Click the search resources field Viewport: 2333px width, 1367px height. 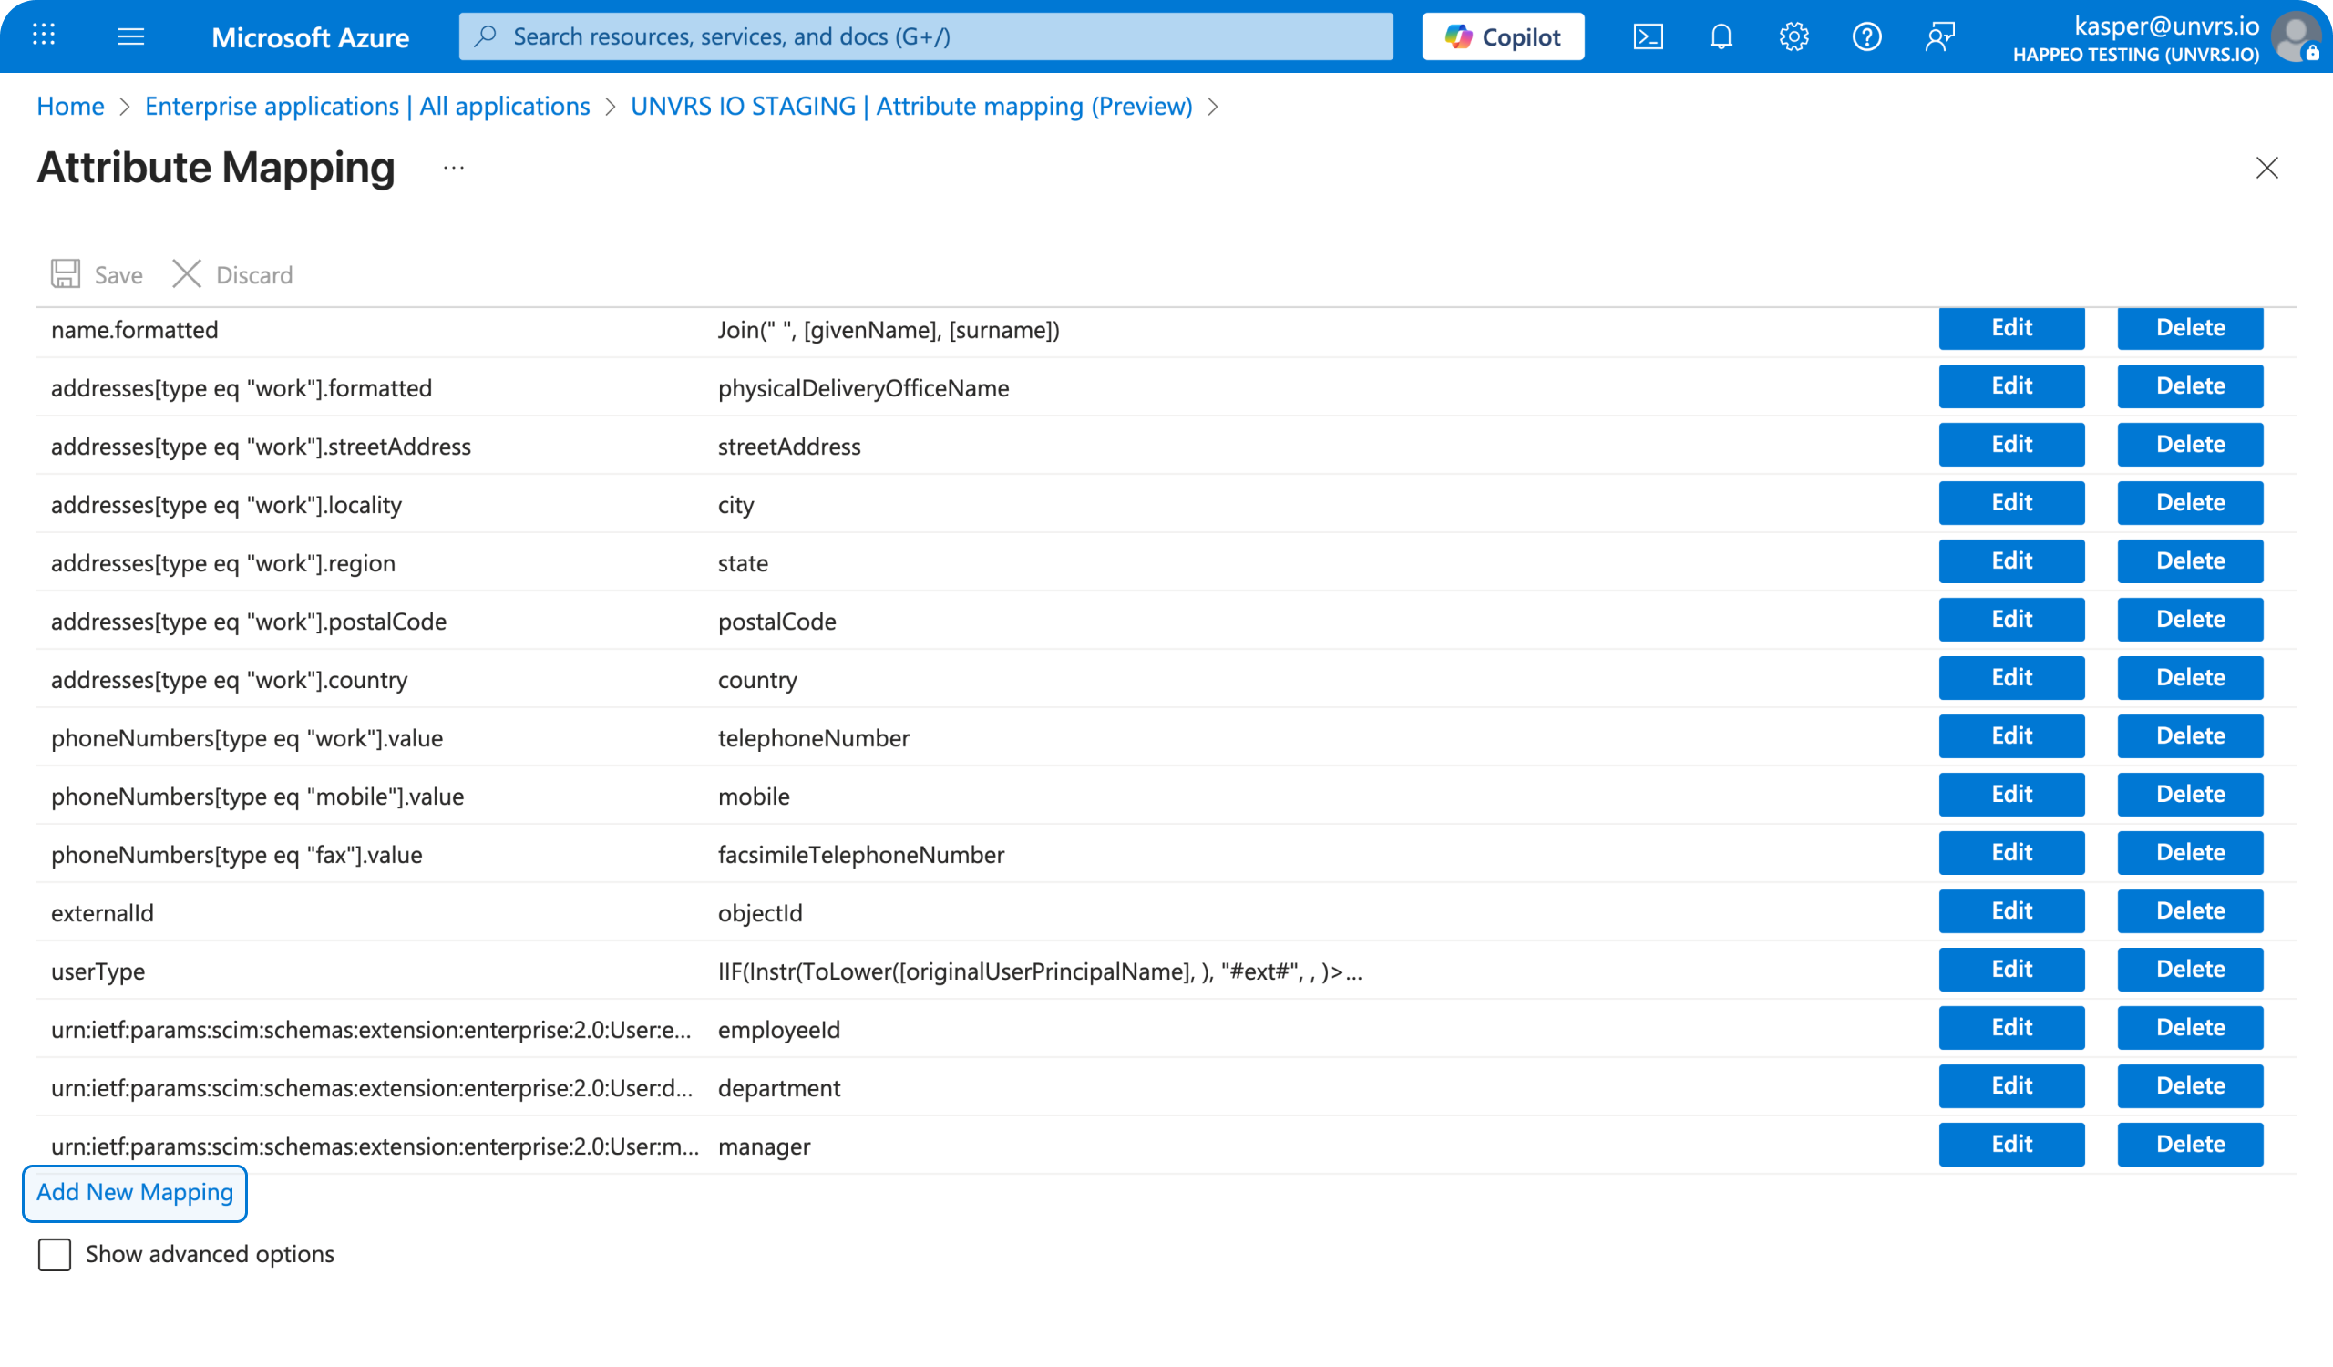925,36
